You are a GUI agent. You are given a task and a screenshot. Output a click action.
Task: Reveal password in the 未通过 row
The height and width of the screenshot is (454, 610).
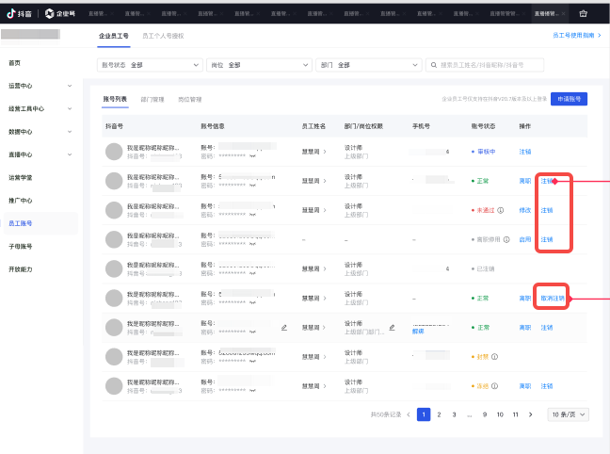(252, 215)
